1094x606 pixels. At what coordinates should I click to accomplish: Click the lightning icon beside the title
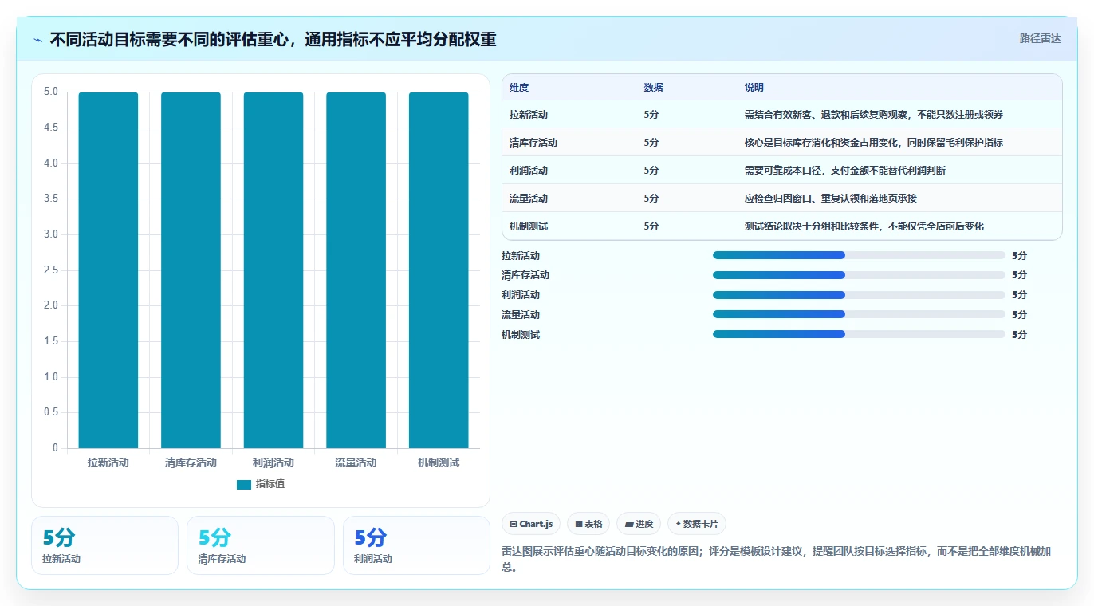(x=38, y=39)
